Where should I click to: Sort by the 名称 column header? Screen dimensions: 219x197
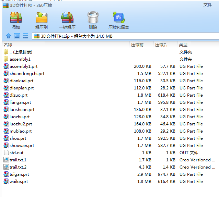click(8, 45)
